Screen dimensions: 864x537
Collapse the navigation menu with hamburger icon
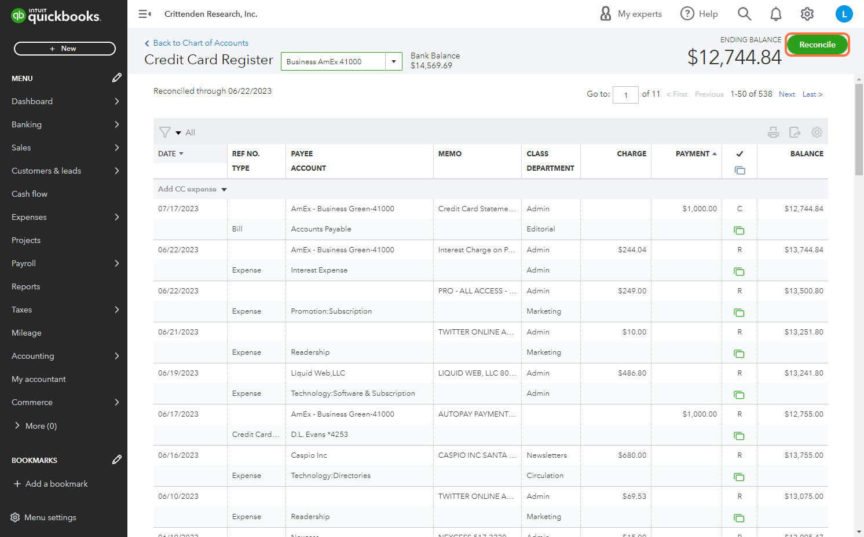point(145,14)
